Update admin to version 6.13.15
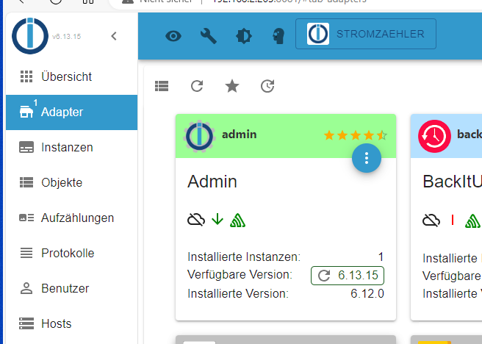 (x=348, y=276)
